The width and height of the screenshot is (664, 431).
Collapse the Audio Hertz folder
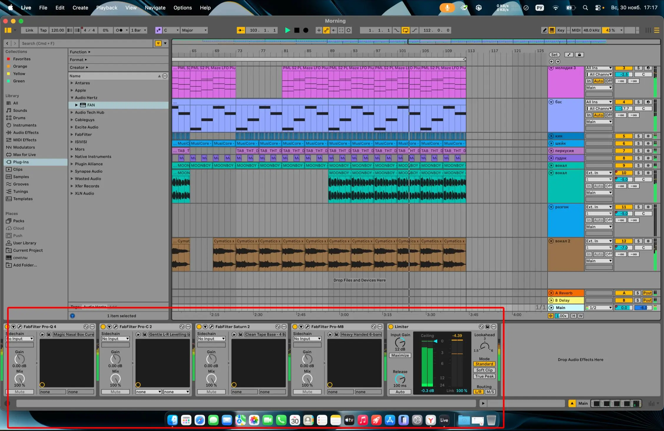coord(72,98)
